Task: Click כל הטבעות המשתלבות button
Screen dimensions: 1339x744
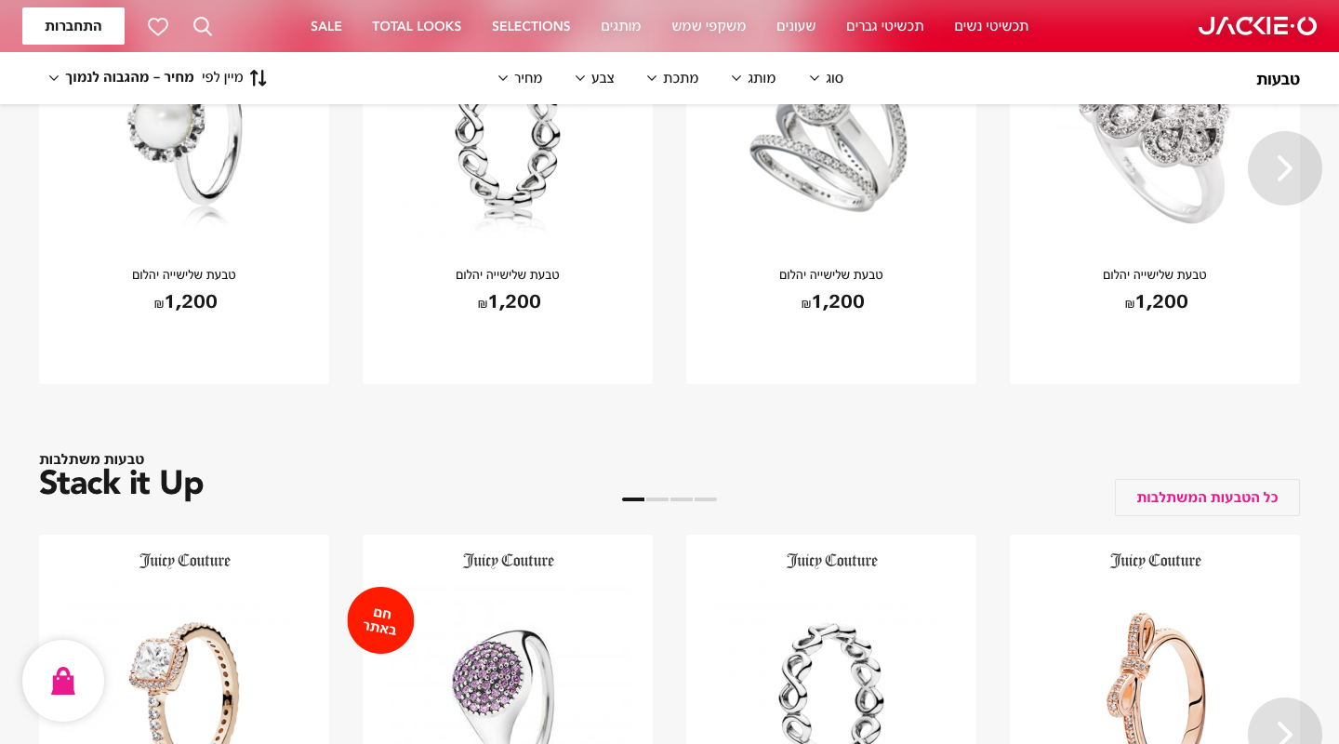Action: [x=1207, y=498]
